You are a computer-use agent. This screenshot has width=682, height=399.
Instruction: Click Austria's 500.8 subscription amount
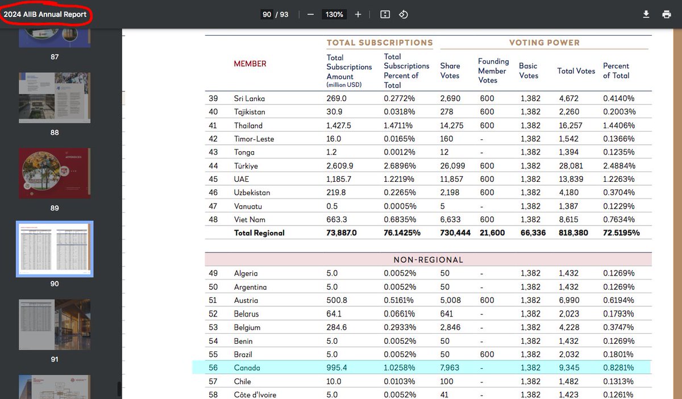point(336,301)
